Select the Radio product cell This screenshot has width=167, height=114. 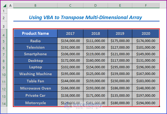click(36, 41)
